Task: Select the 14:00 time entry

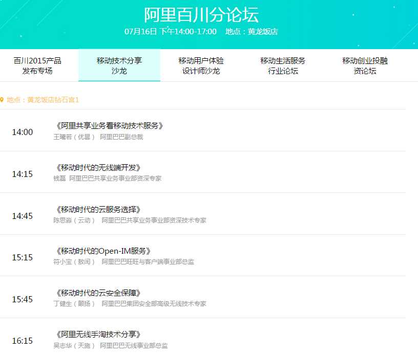Action: tap(23, 132)
